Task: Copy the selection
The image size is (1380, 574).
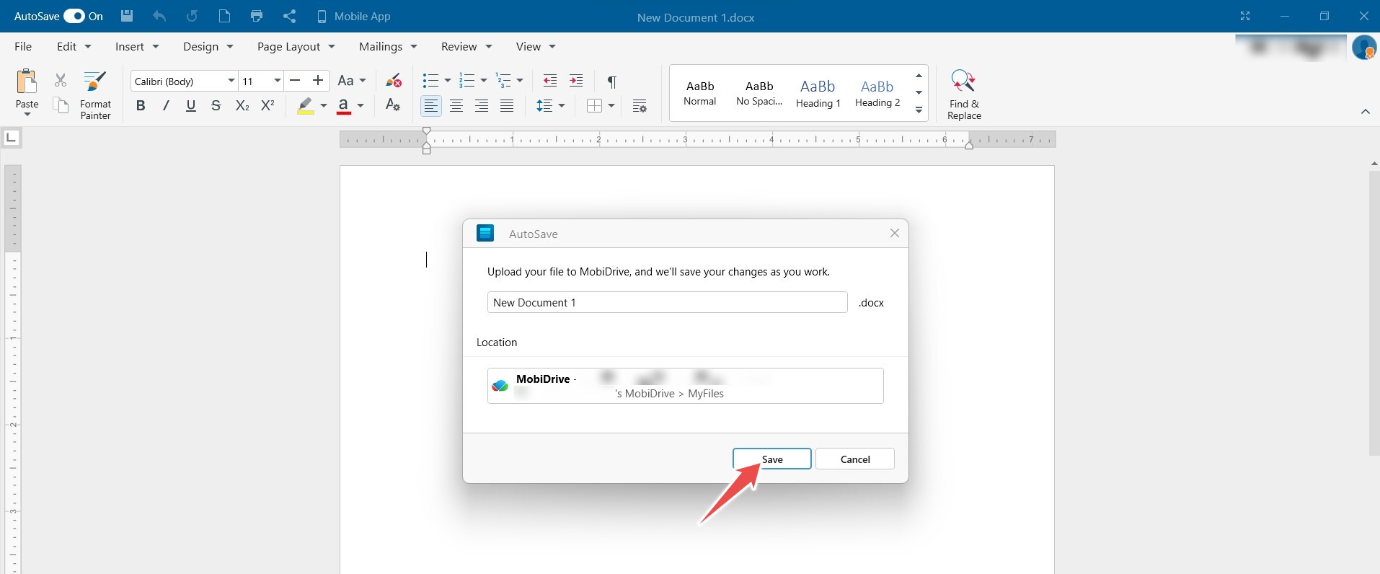Action: click(61, 105)
